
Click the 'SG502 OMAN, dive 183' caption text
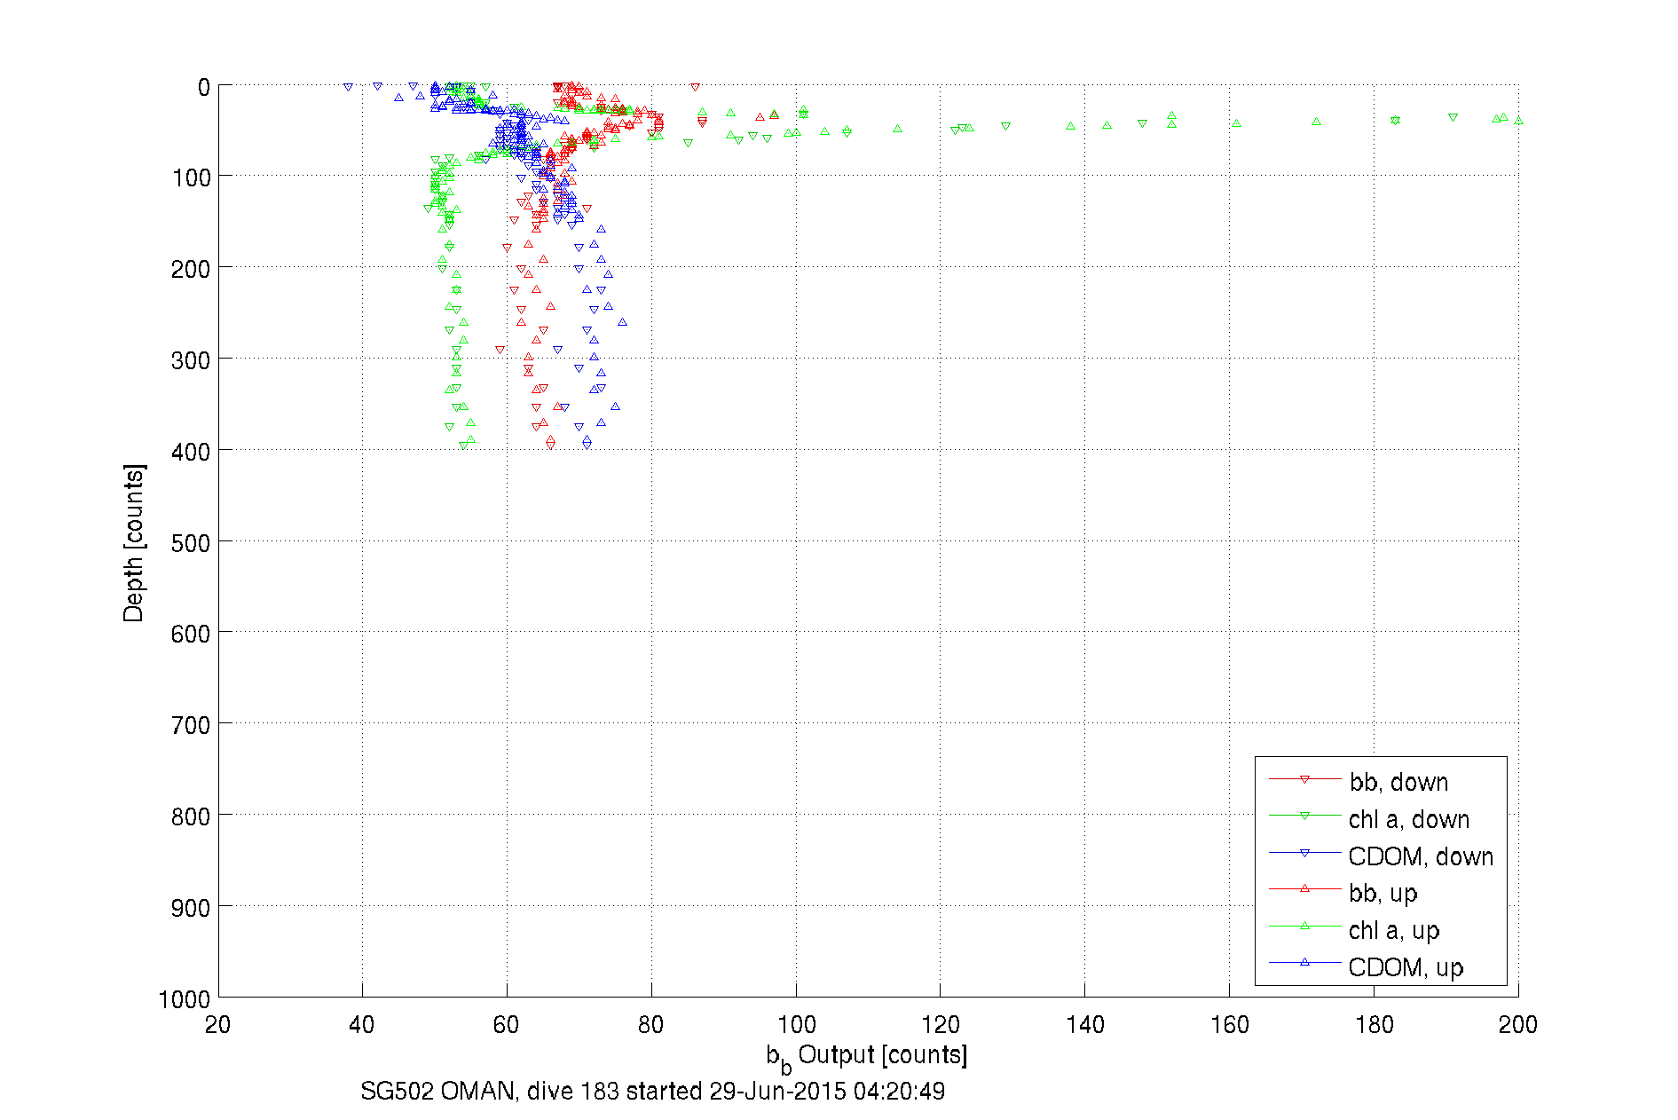coord(652,1091)
